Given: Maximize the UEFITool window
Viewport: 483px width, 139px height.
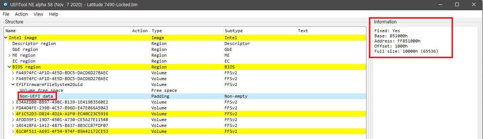Looking at the screenshot, I should [457, 4].
